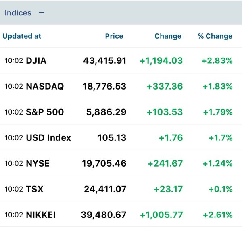The width and height of the screenshot is (242, 227).
Task: Click USD Index price 105.13
Action: click(112, 138)
